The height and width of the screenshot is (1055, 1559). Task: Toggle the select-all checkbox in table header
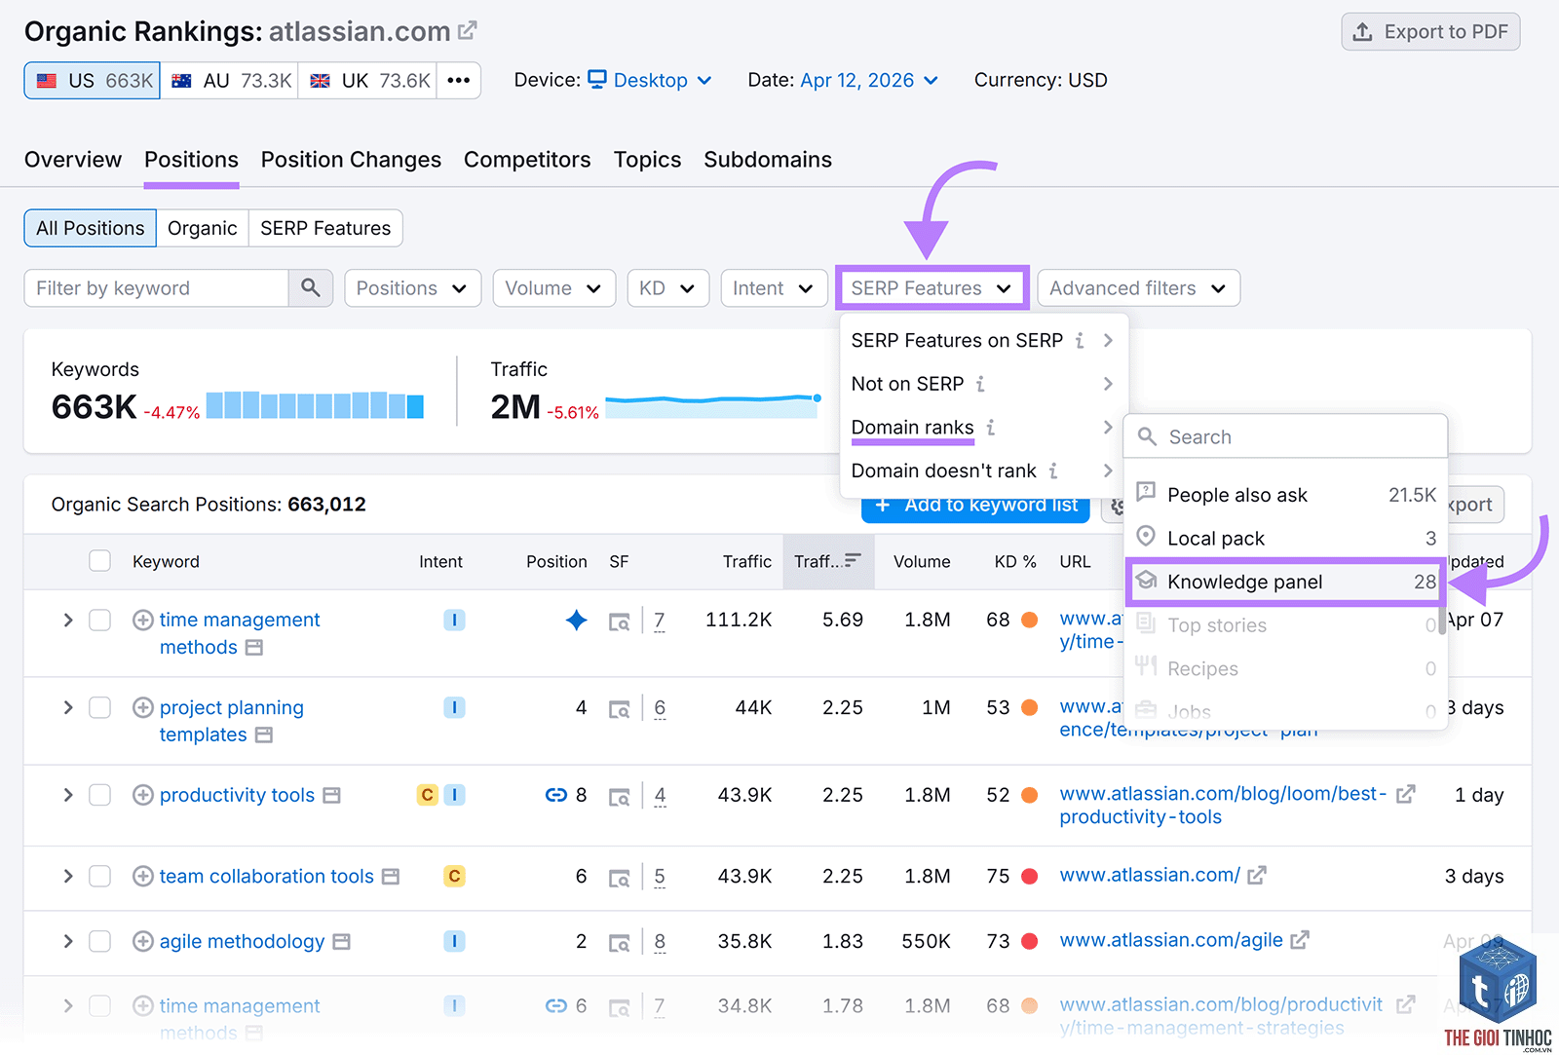click(99, 560)
